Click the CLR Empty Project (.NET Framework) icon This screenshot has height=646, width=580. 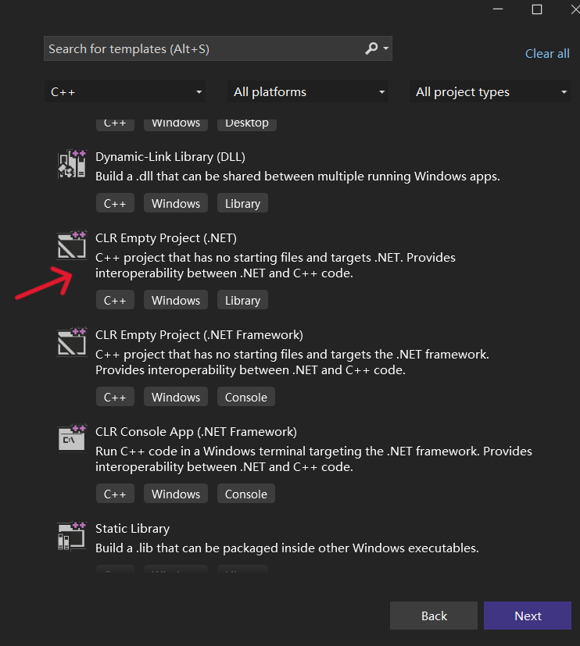[71, 341]
